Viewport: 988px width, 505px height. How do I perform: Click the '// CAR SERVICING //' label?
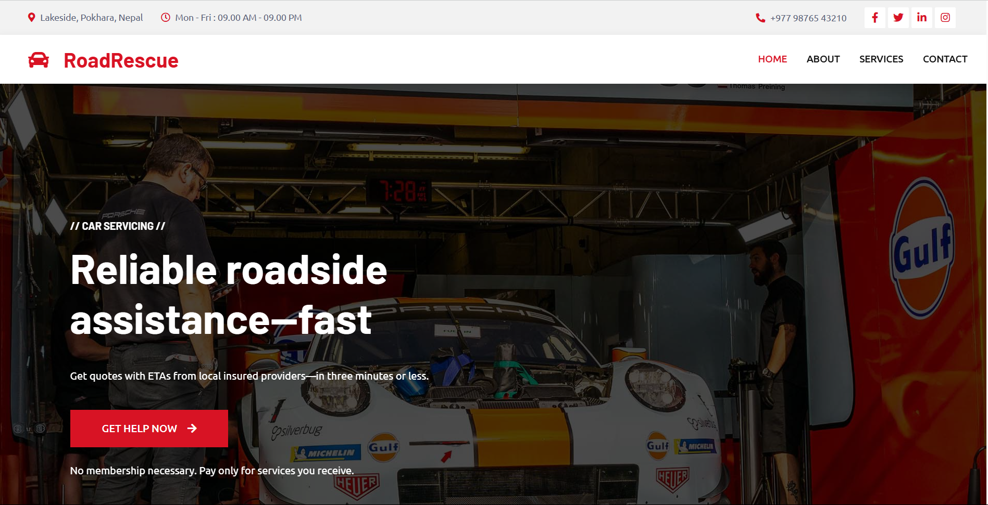click(x=118, y=226)
